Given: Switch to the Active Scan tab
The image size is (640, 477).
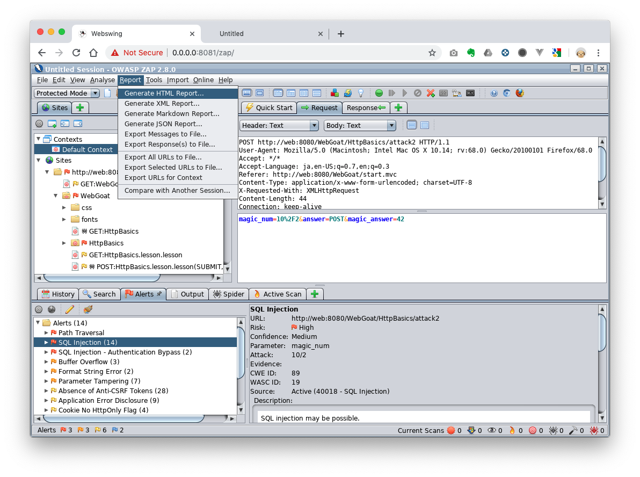Looking at the screenshot, I should click(x=278, y=294).
